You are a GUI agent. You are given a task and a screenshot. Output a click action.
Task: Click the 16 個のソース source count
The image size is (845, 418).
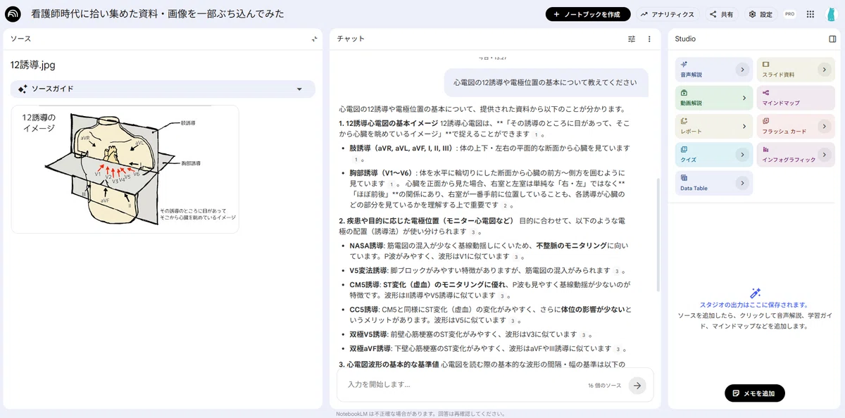pos(605,386)
